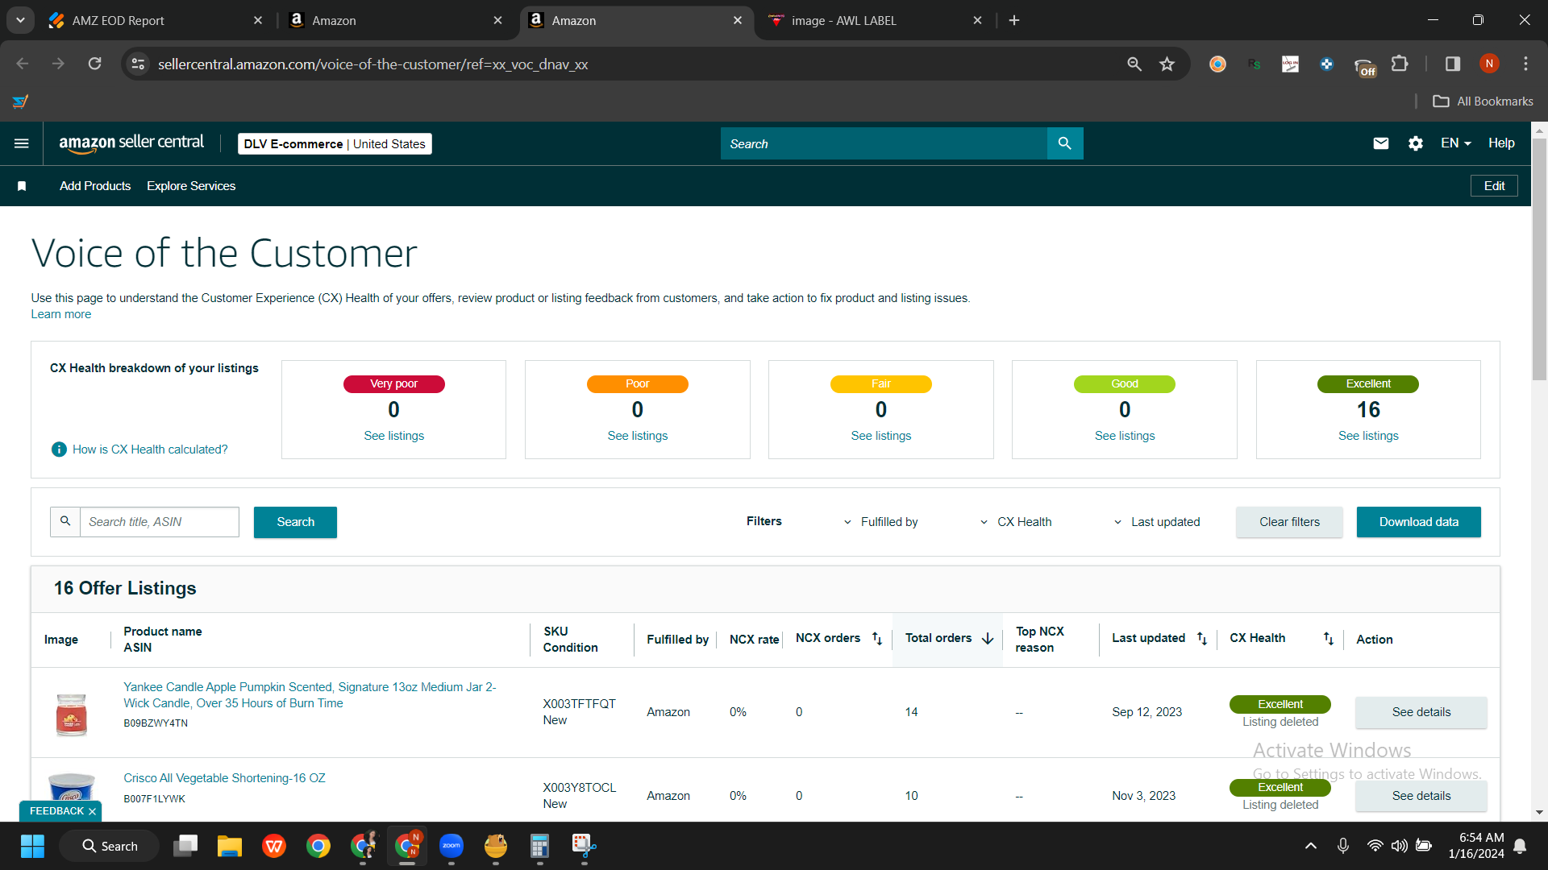Click the page vertical scrollbar
This screenshot has height=870, width=1548.
click(x=1539, y=258)
